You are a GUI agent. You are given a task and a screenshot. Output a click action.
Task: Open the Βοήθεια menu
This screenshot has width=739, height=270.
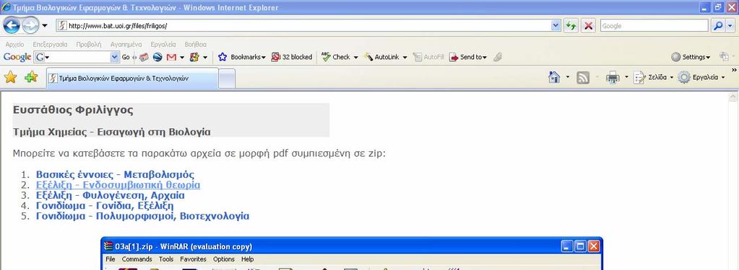pyautogui.click(x=196, y=44)
